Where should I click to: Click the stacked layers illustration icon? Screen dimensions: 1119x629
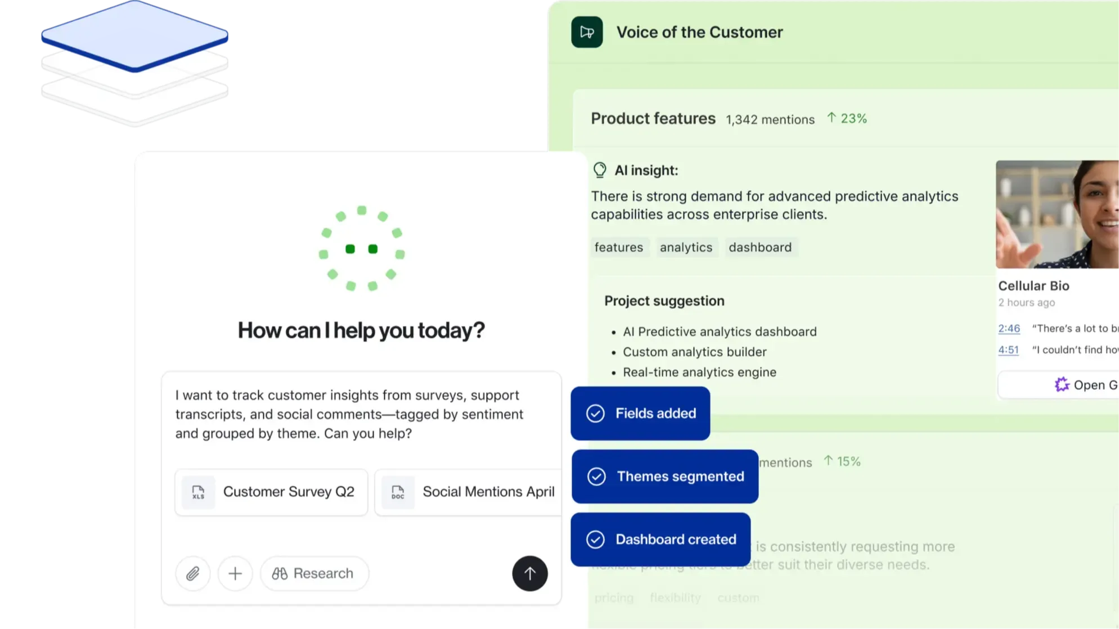[x=134, y=64]
